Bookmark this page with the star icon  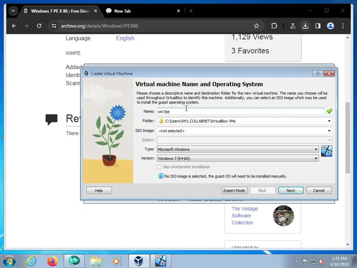257,26
